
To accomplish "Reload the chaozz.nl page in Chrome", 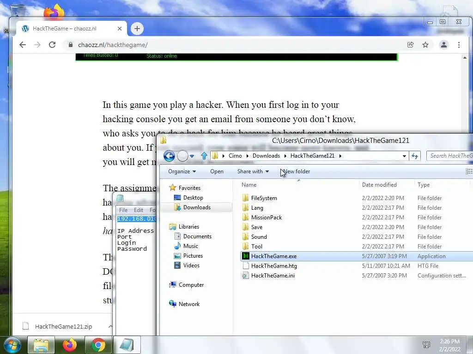I will [x=52, y=45].
